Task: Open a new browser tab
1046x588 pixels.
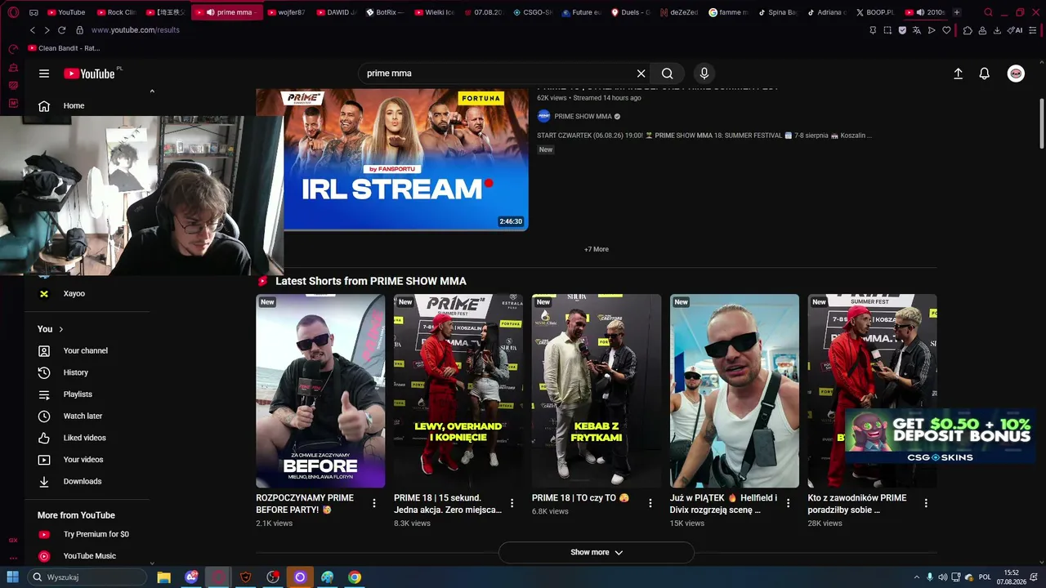Action: 957,12
